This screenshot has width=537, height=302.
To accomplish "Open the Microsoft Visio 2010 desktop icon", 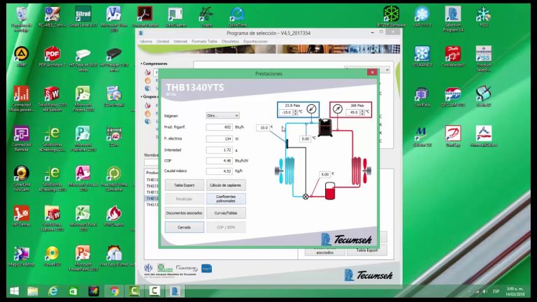I will point(114,19).
